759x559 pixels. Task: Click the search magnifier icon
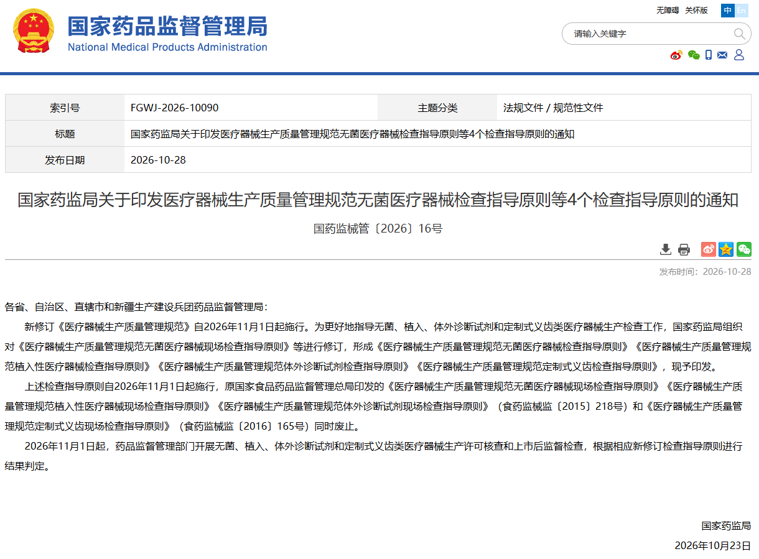739,34
